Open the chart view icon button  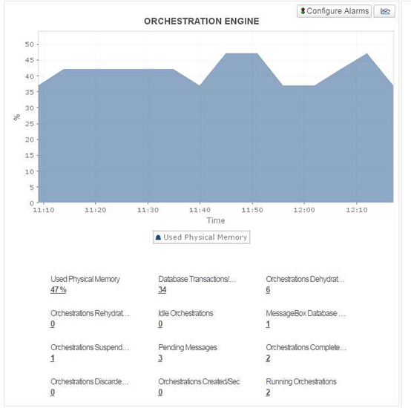[384, 11]
